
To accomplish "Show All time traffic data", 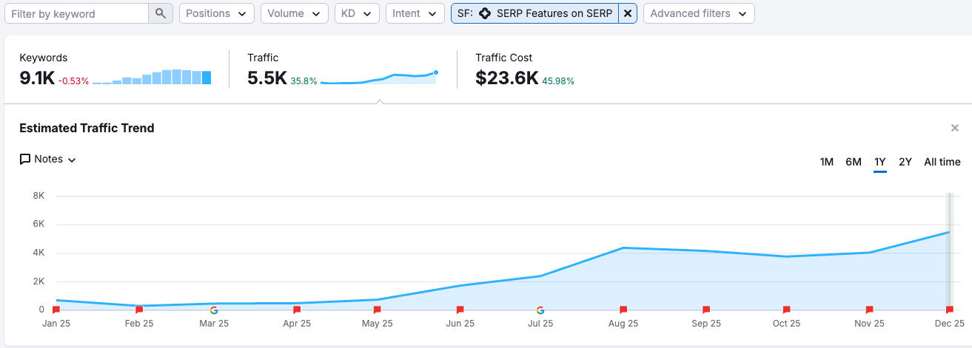I will point(942,162).
